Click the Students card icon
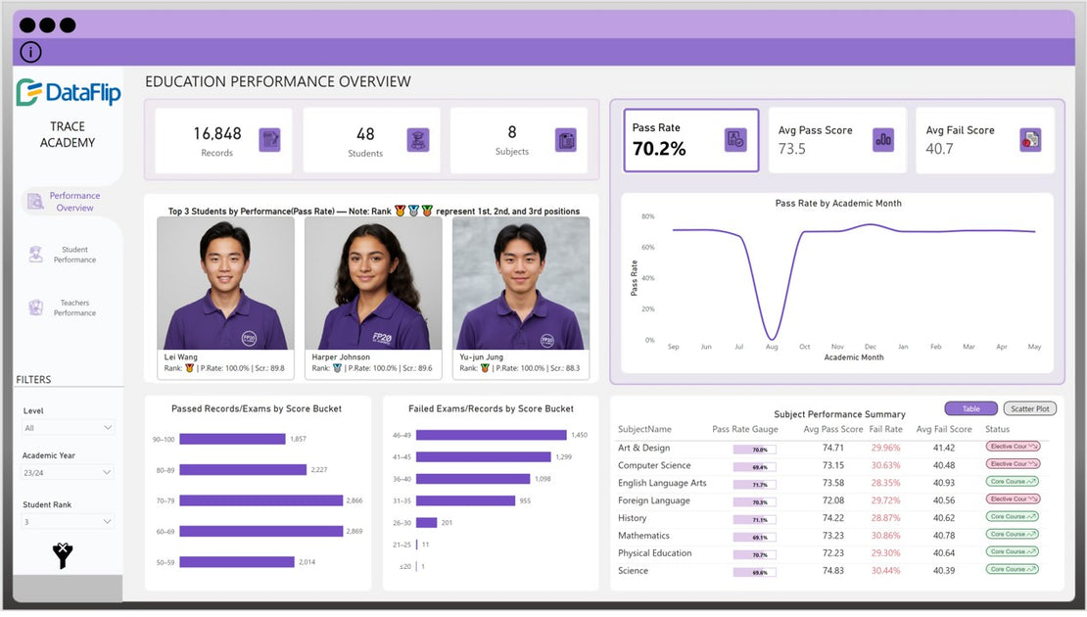Viewport: 1087px width, 617px height. [417, 140]
